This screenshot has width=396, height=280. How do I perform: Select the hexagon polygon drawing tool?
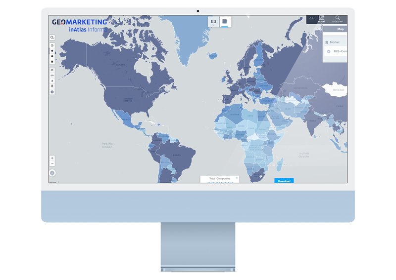[x=52, y=56]
